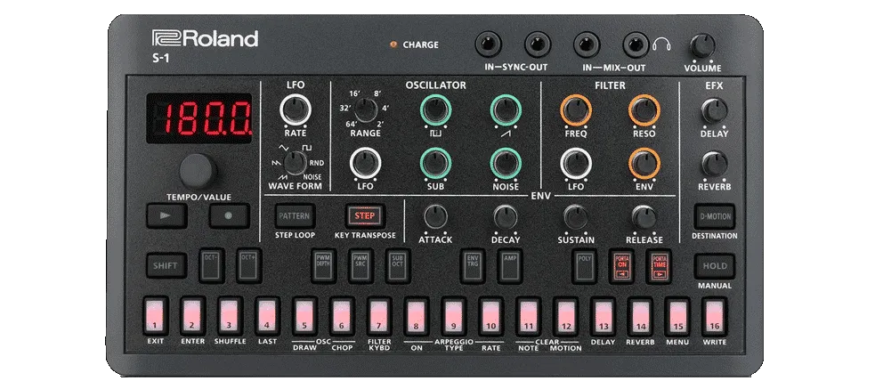Image resolution: width=875 pixels, height=389 pixels.
Task: Click the MIX IN jack
Action: 587,44
